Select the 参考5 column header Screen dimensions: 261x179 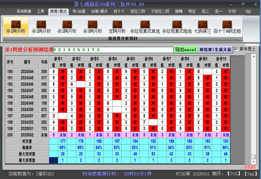(131, 59)
